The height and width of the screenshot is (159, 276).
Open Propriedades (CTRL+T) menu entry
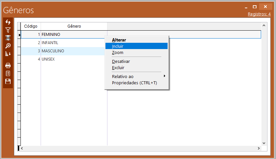point(134,83)
